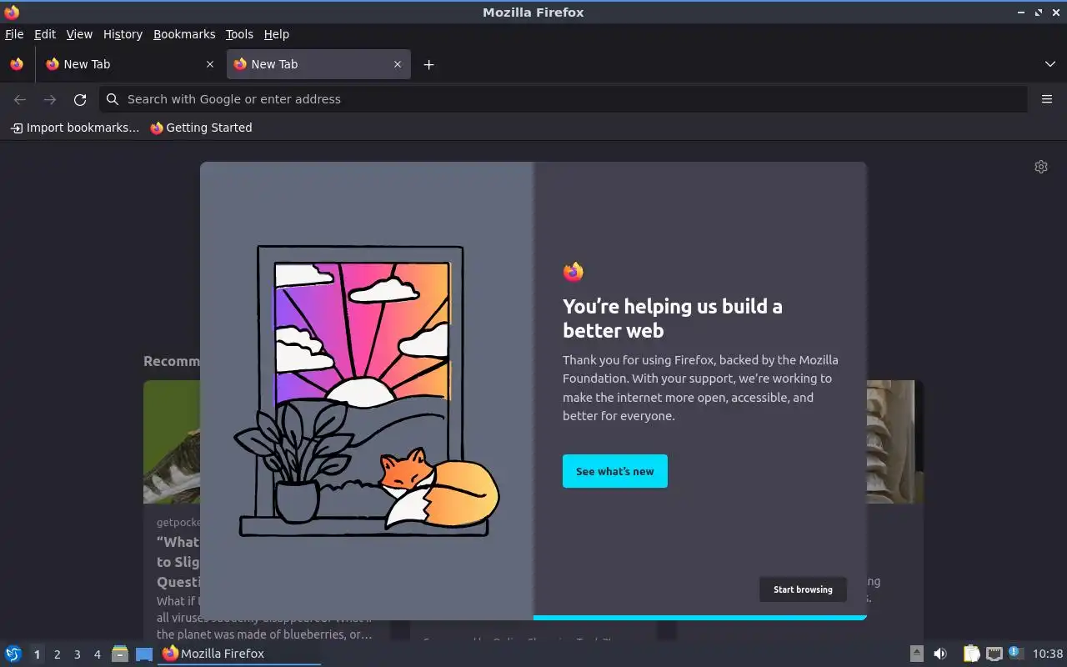Open the new tab personalize gear icon
Screen dimensions: 1067x667
pyautogui.click(x=1041, y=167)
